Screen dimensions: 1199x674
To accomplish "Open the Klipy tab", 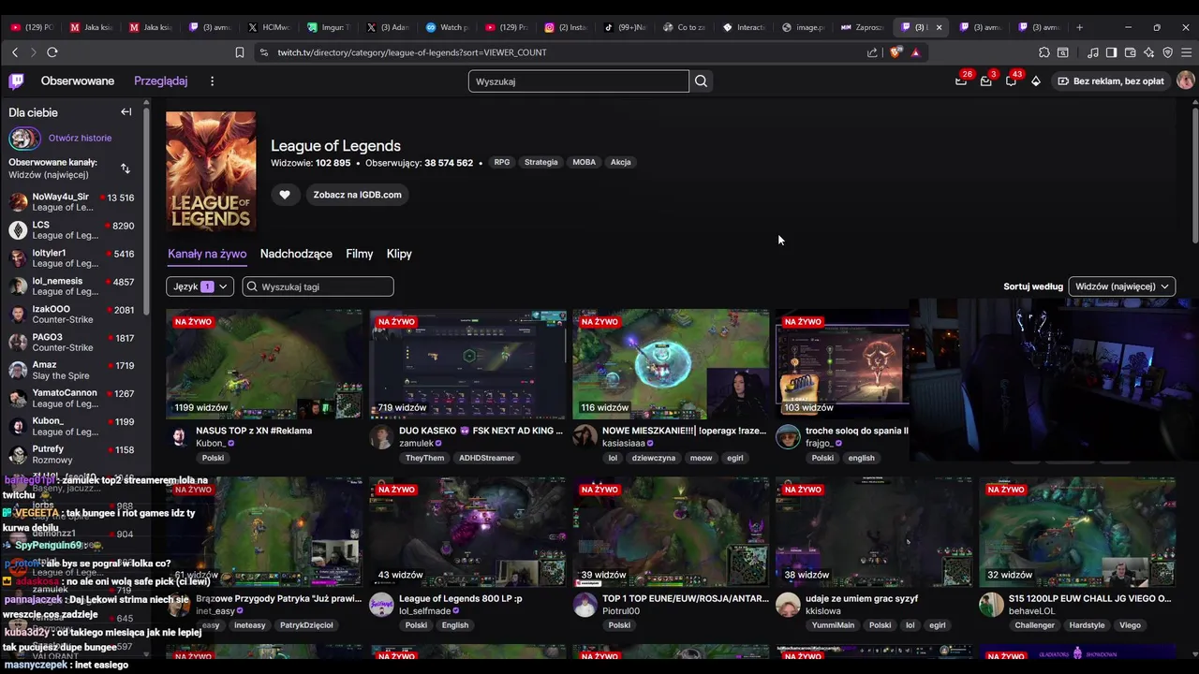I will (399, 254).
